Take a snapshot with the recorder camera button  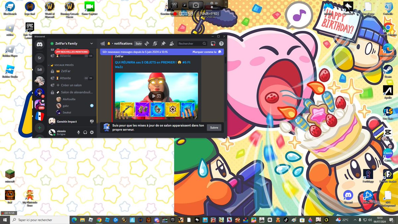196,5
